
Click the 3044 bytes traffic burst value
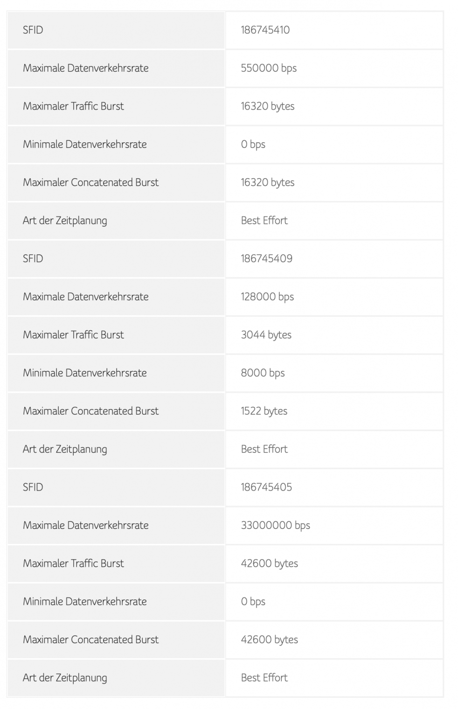[266, 335]
